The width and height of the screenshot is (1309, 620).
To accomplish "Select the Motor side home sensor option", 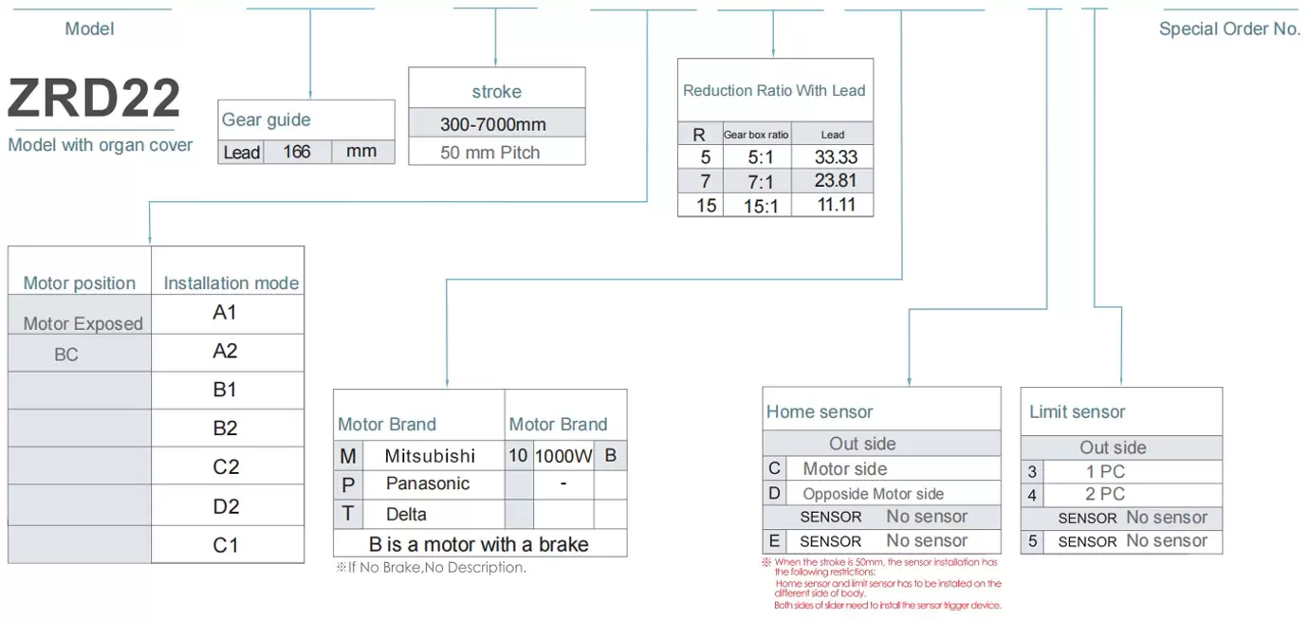I will coord(844,469).
